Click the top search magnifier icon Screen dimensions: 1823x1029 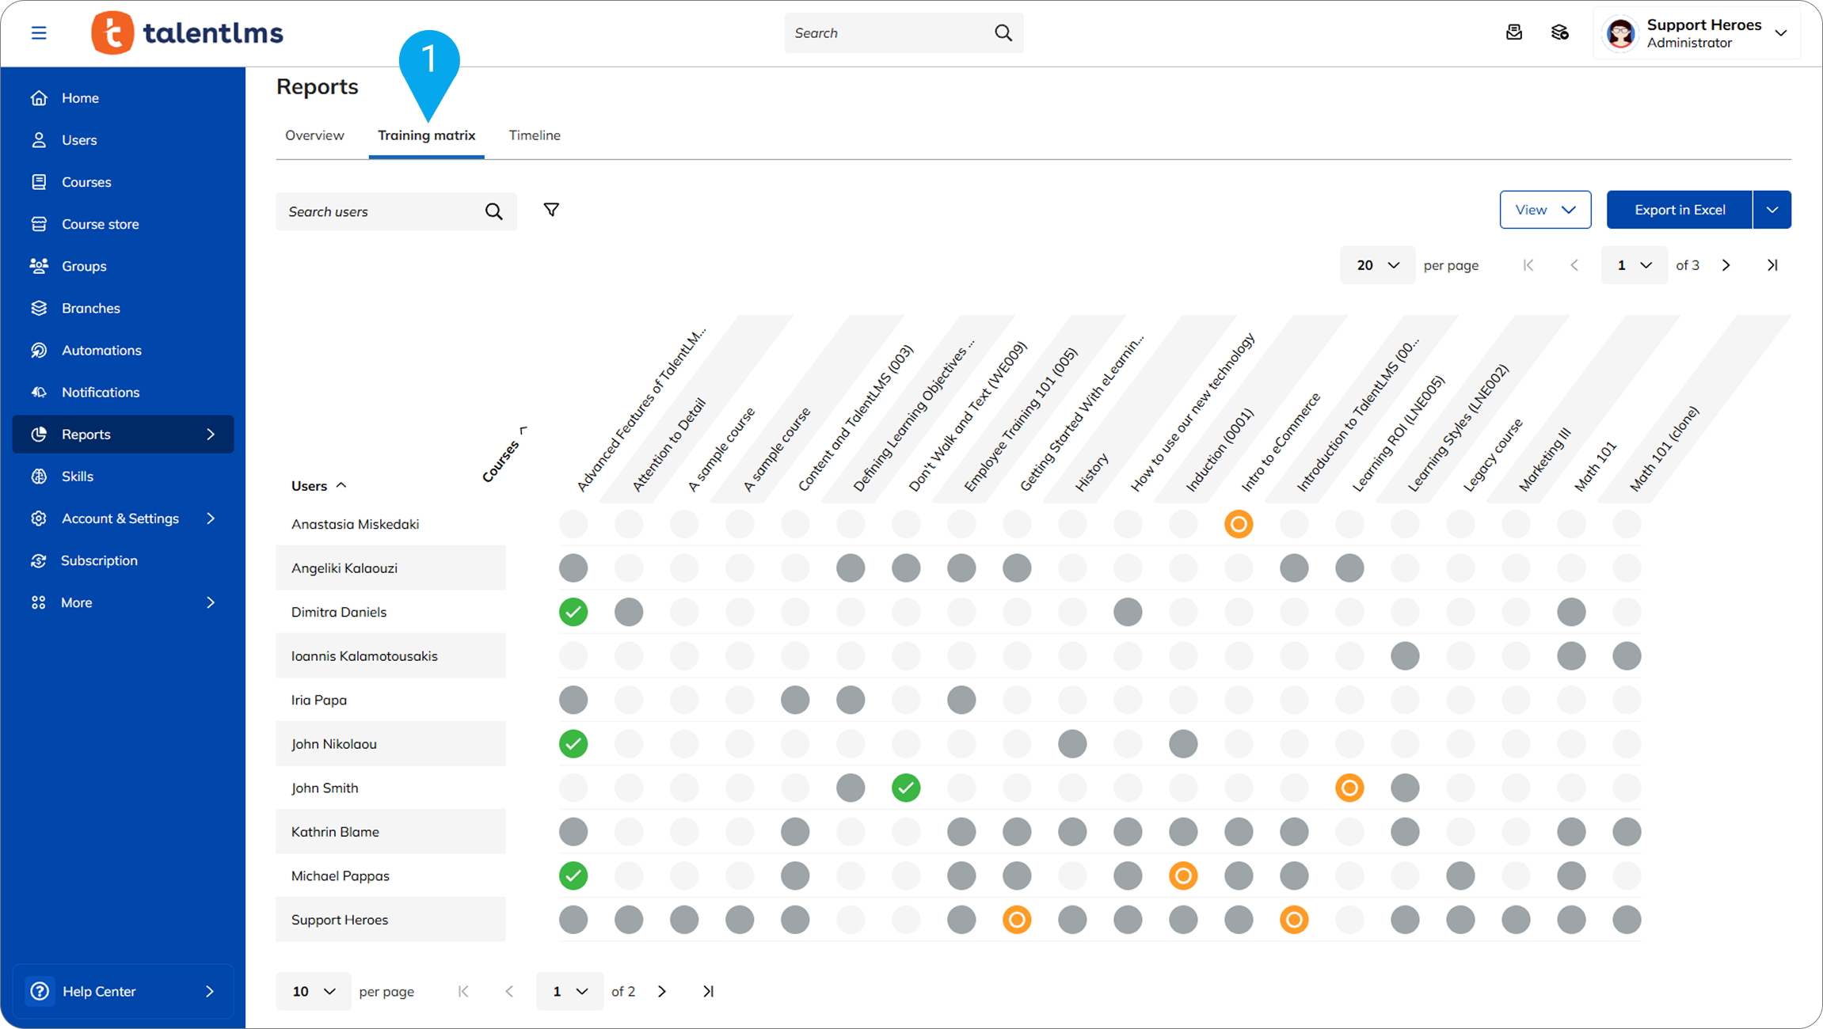click(1003, 32)
